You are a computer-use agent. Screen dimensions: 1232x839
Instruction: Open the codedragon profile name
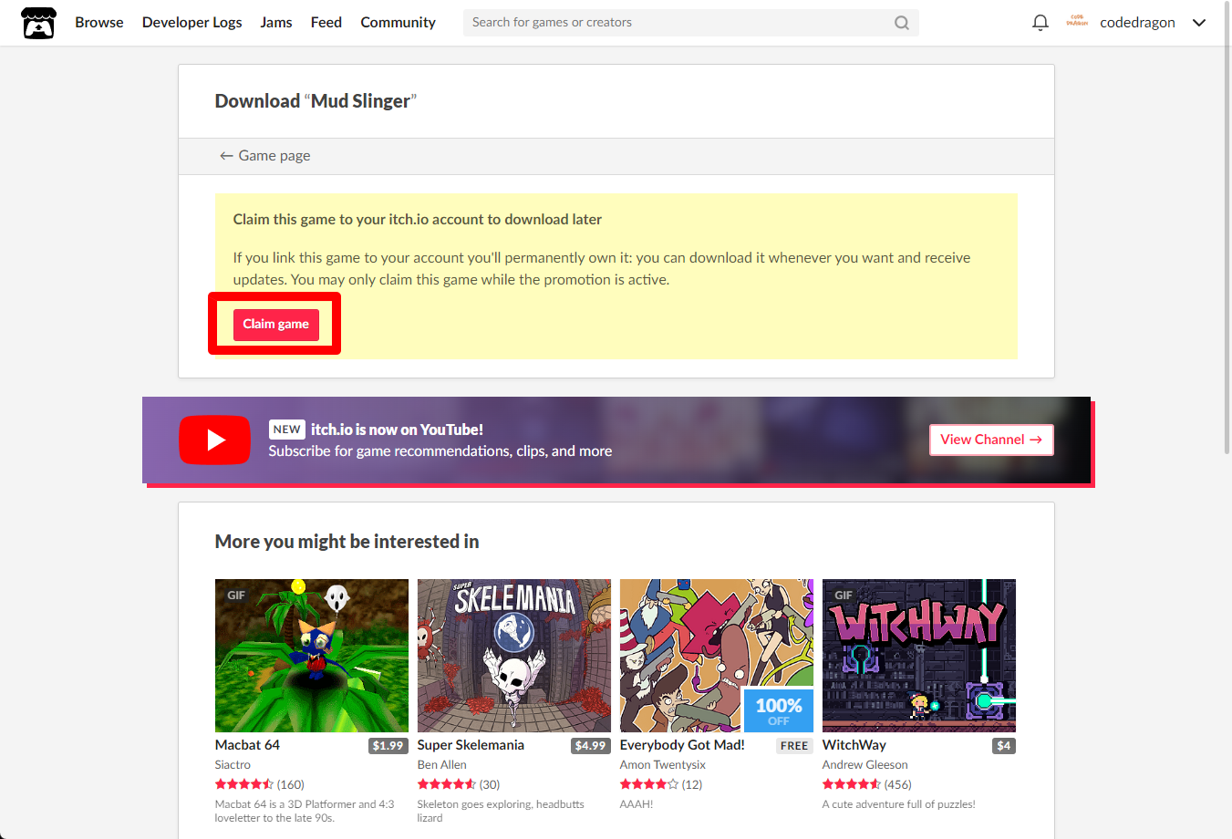1137,23
